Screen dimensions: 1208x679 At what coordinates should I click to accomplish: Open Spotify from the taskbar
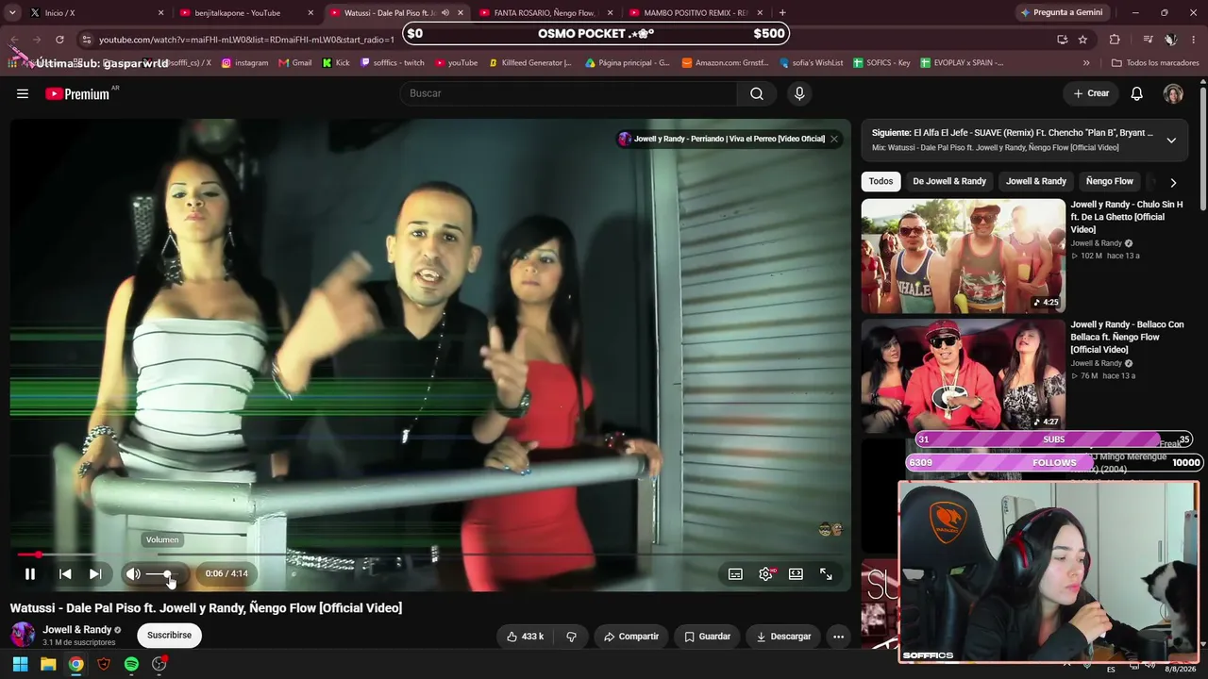click(131, 664)
